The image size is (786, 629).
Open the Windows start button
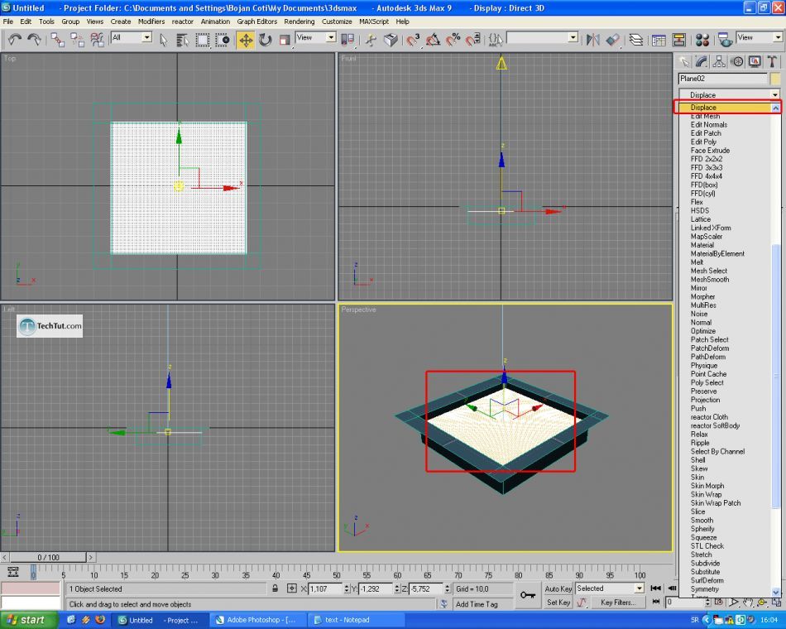tap(27, 620)
